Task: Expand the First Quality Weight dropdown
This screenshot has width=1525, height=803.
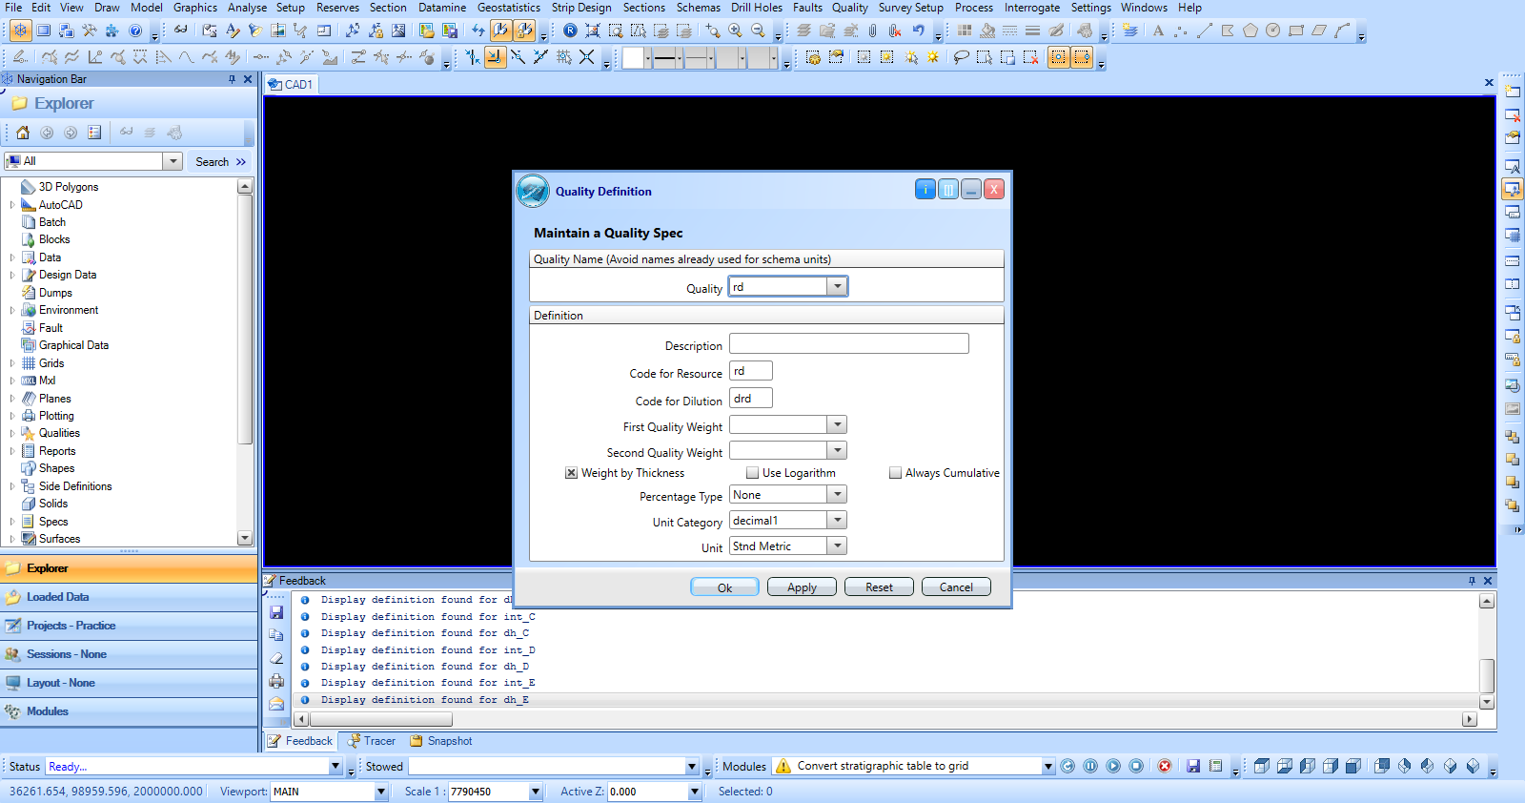Action: (837, 425)
